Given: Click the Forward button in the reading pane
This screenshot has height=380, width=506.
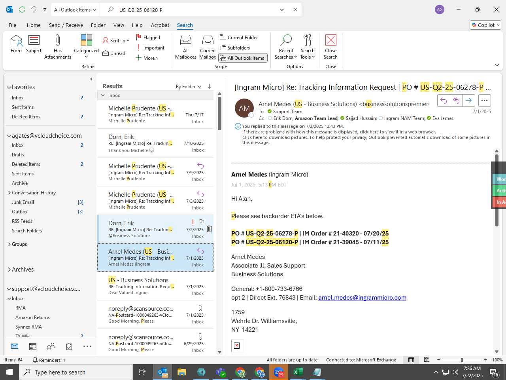Looking at the screenshot, I should click(468, 101).
